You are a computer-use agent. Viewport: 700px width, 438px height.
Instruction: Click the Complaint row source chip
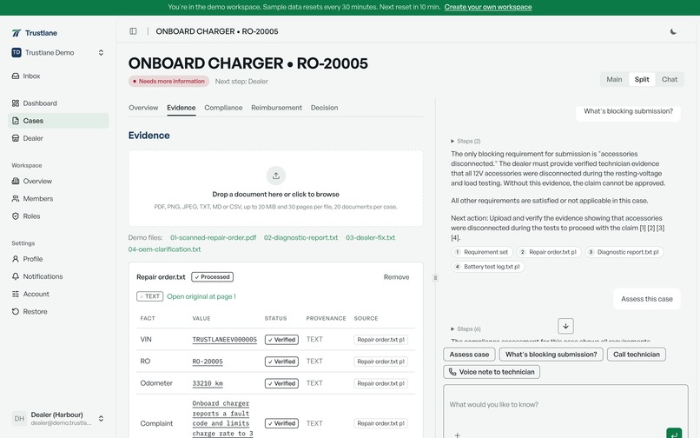pyautogui.click(x=380, y=423)
